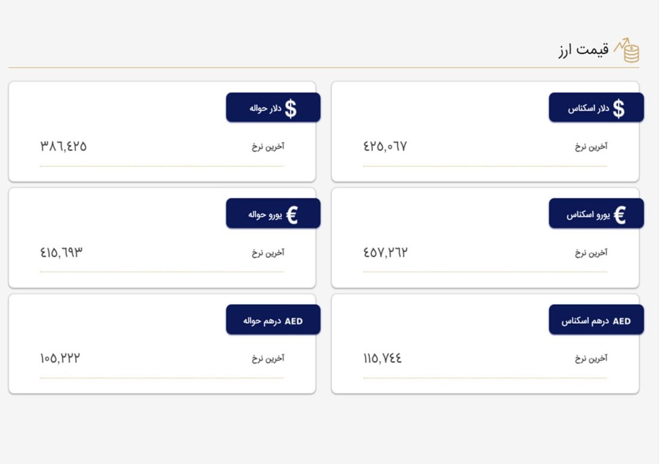
Task: Click the euro symbol on یورو اسکناس badge
Action: 620,215
